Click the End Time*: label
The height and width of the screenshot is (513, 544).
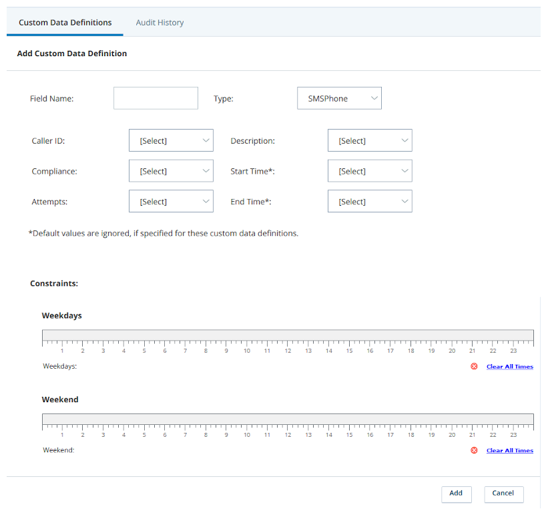pyautogui.click(x=251, y=202)
